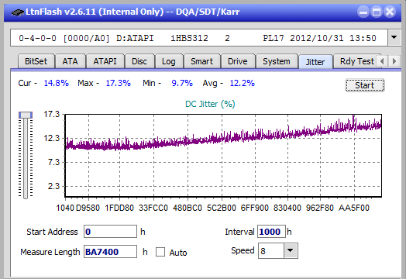Select the Disc tab
The width and height of the screenshot is (406, 279).
139,61
